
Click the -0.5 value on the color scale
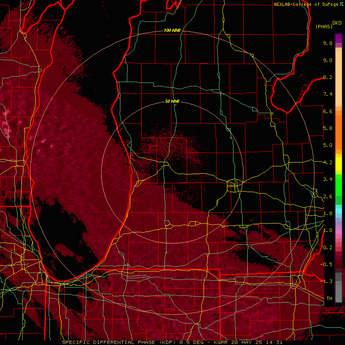tap(327, 264)
